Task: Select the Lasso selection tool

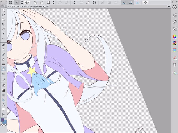Action: click(x=4, y=29)
